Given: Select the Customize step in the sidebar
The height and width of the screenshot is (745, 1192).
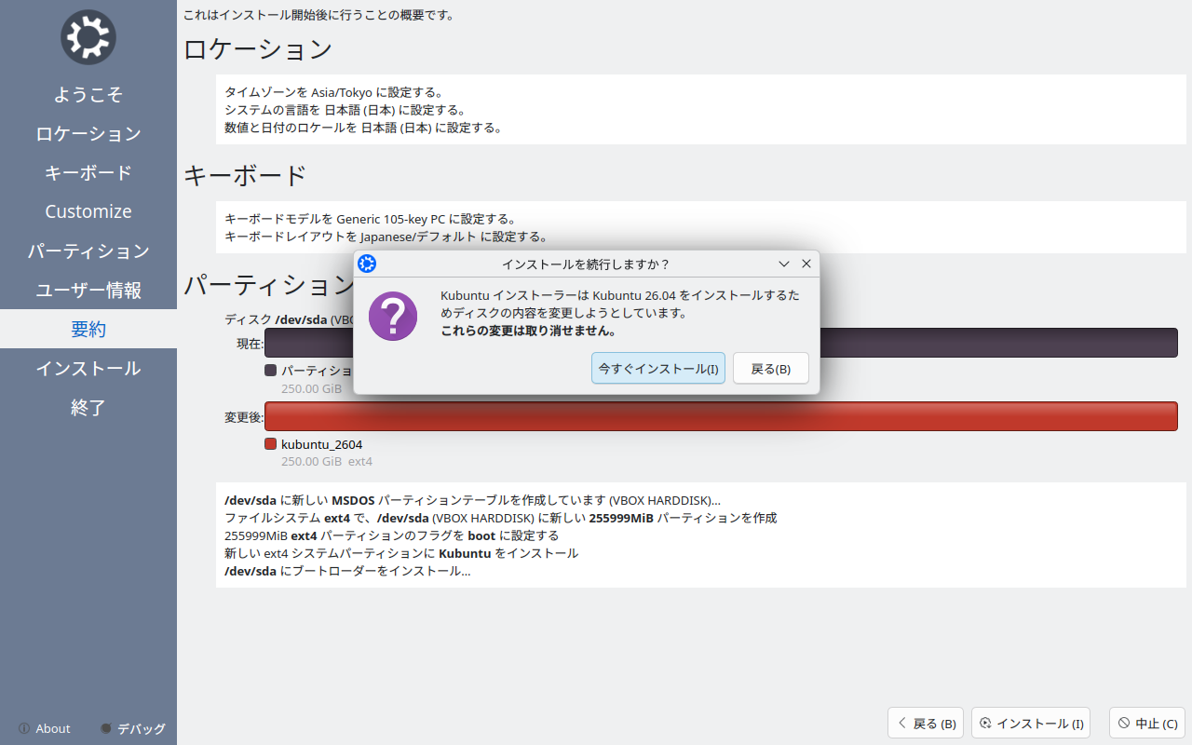Looking at the screenshot, I should click(88, 211).
